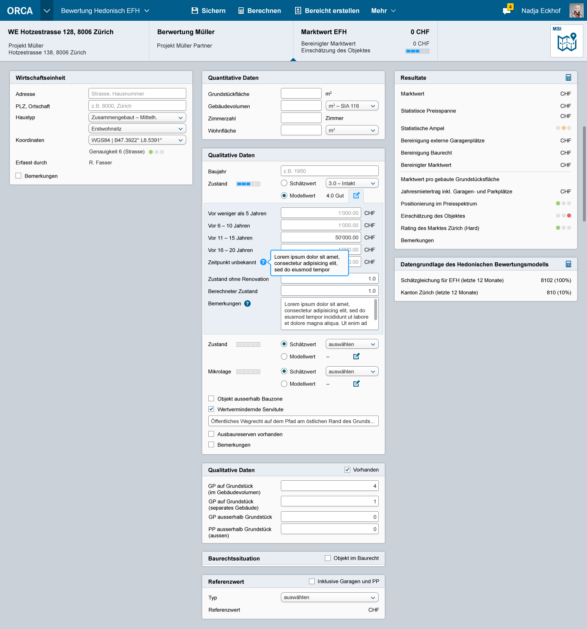Click the Berechneter Zustand field
The height and width of the screenshot is (629, 587).
coord(330,290)
